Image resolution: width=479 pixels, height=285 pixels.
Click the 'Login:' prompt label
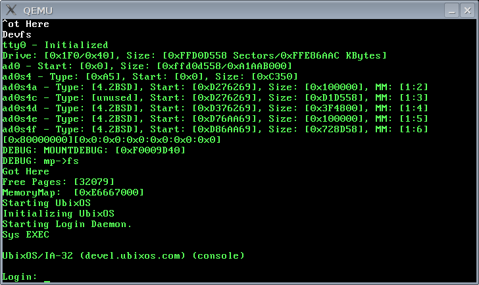20,276
